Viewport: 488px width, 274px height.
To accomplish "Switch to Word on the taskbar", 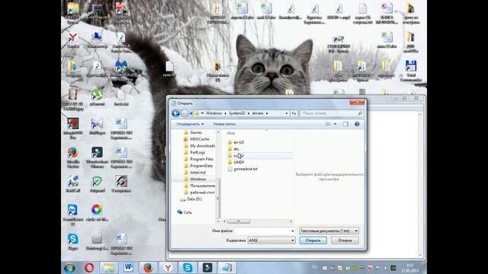I will click(x=128, y=268).
